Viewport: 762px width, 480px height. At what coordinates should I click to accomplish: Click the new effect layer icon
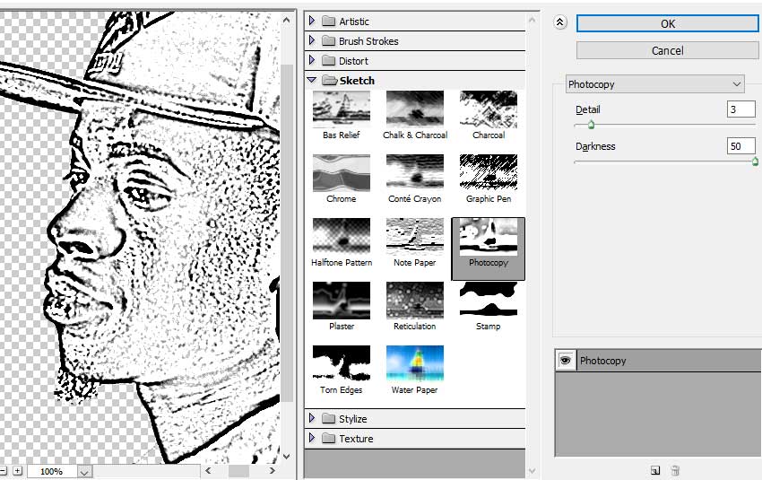(655, 469)
